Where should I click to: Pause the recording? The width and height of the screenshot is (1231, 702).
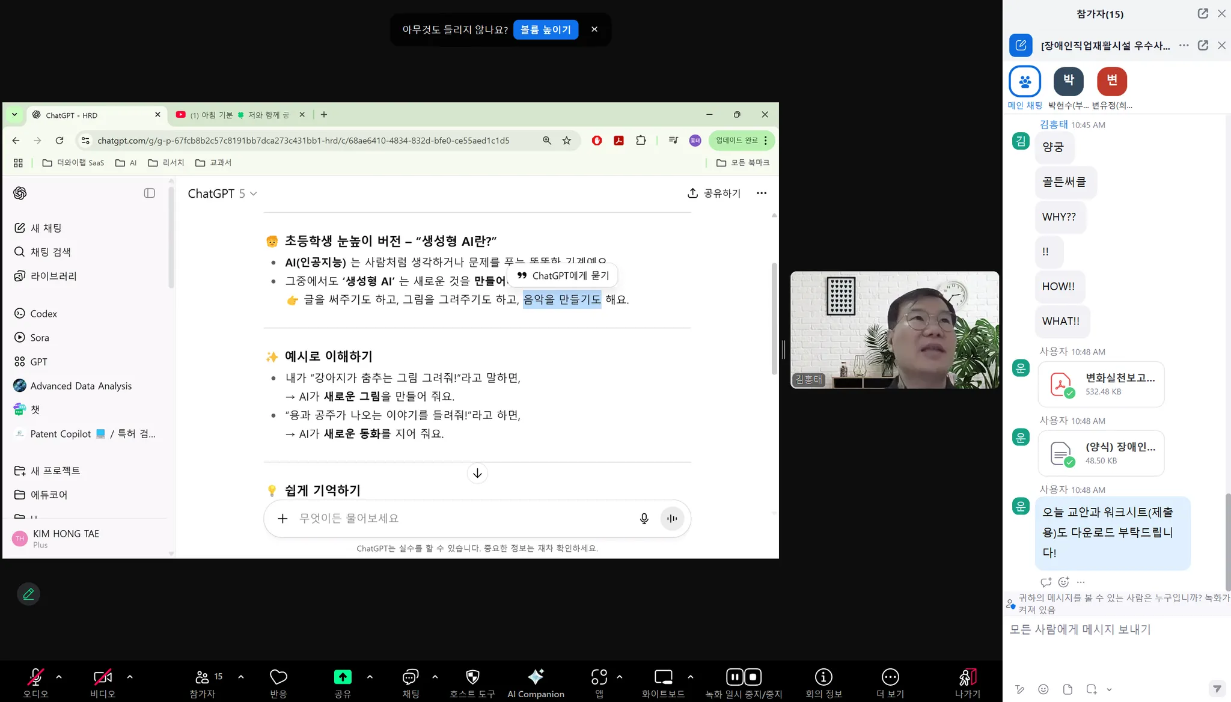[x=735, y=677]
